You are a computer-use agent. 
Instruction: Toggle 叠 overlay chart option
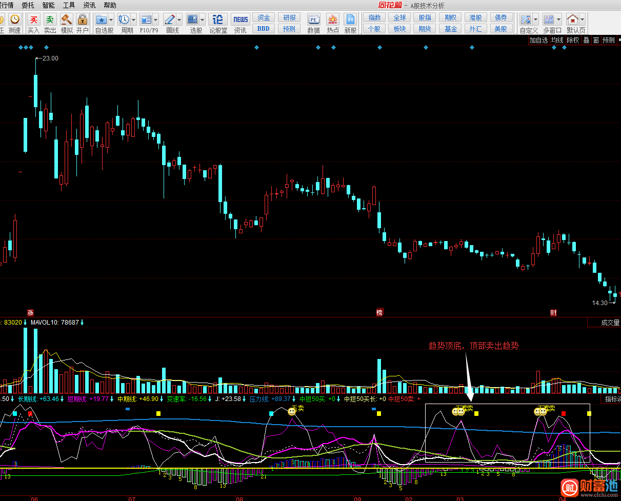tap(586, 40)
